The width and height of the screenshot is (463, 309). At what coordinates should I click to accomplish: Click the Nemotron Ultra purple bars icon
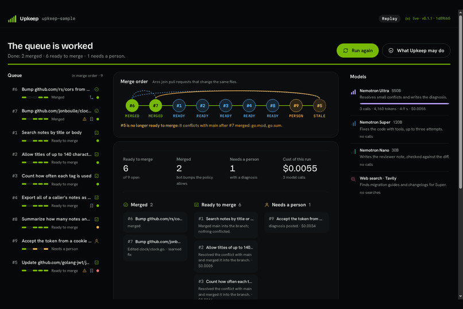click(353, 92)
